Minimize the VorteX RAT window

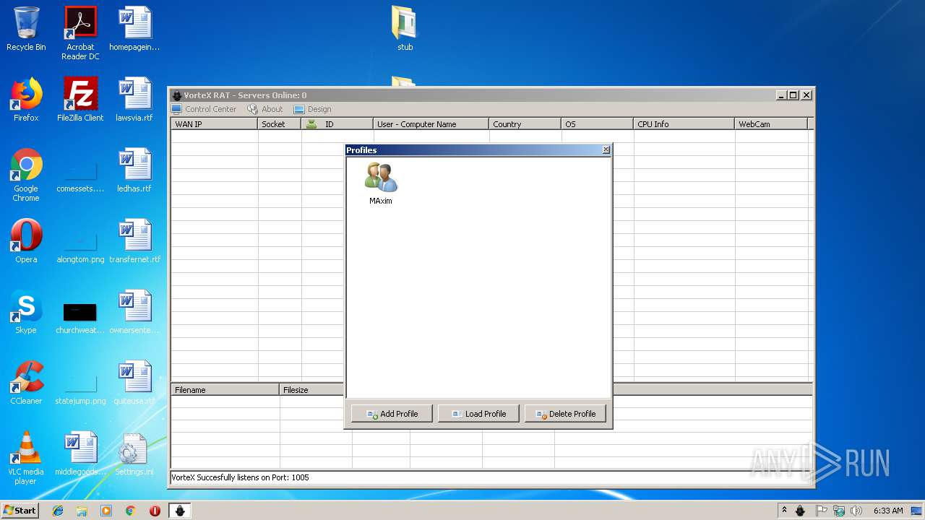tap(781, 95)
